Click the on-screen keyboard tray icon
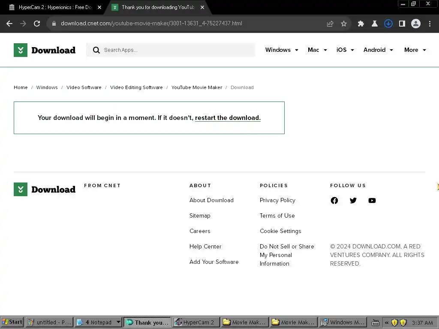The height and width of the screenshot is (329, 439). (x=376, y=323)
